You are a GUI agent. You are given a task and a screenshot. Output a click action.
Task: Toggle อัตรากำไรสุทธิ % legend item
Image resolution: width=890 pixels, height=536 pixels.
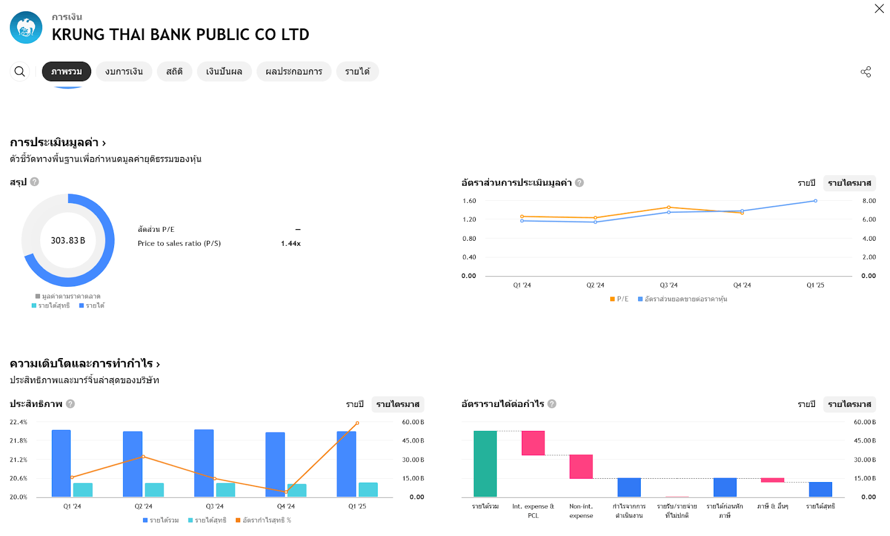(x=264, y=520)
